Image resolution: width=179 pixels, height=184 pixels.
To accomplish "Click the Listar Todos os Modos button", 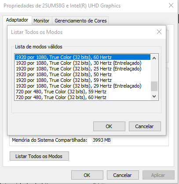I will tap(39, 156).
